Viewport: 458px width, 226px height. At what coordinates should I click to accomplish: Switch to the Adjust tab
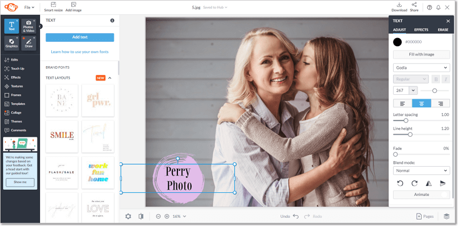pyautogui.click(x=399, y=30)
